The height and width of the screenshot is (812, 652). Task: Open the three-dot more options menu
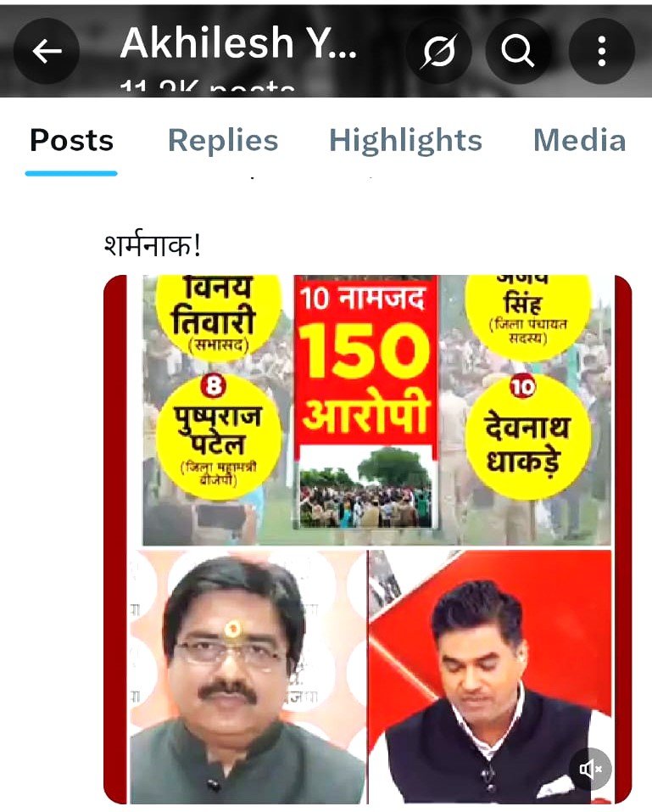click(x=601, y=51)
